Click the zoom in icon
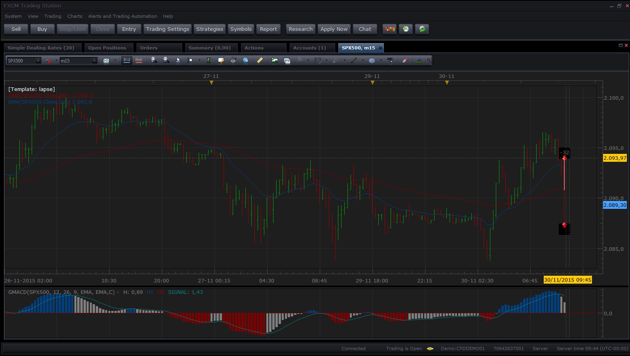 tap(154, 60)
